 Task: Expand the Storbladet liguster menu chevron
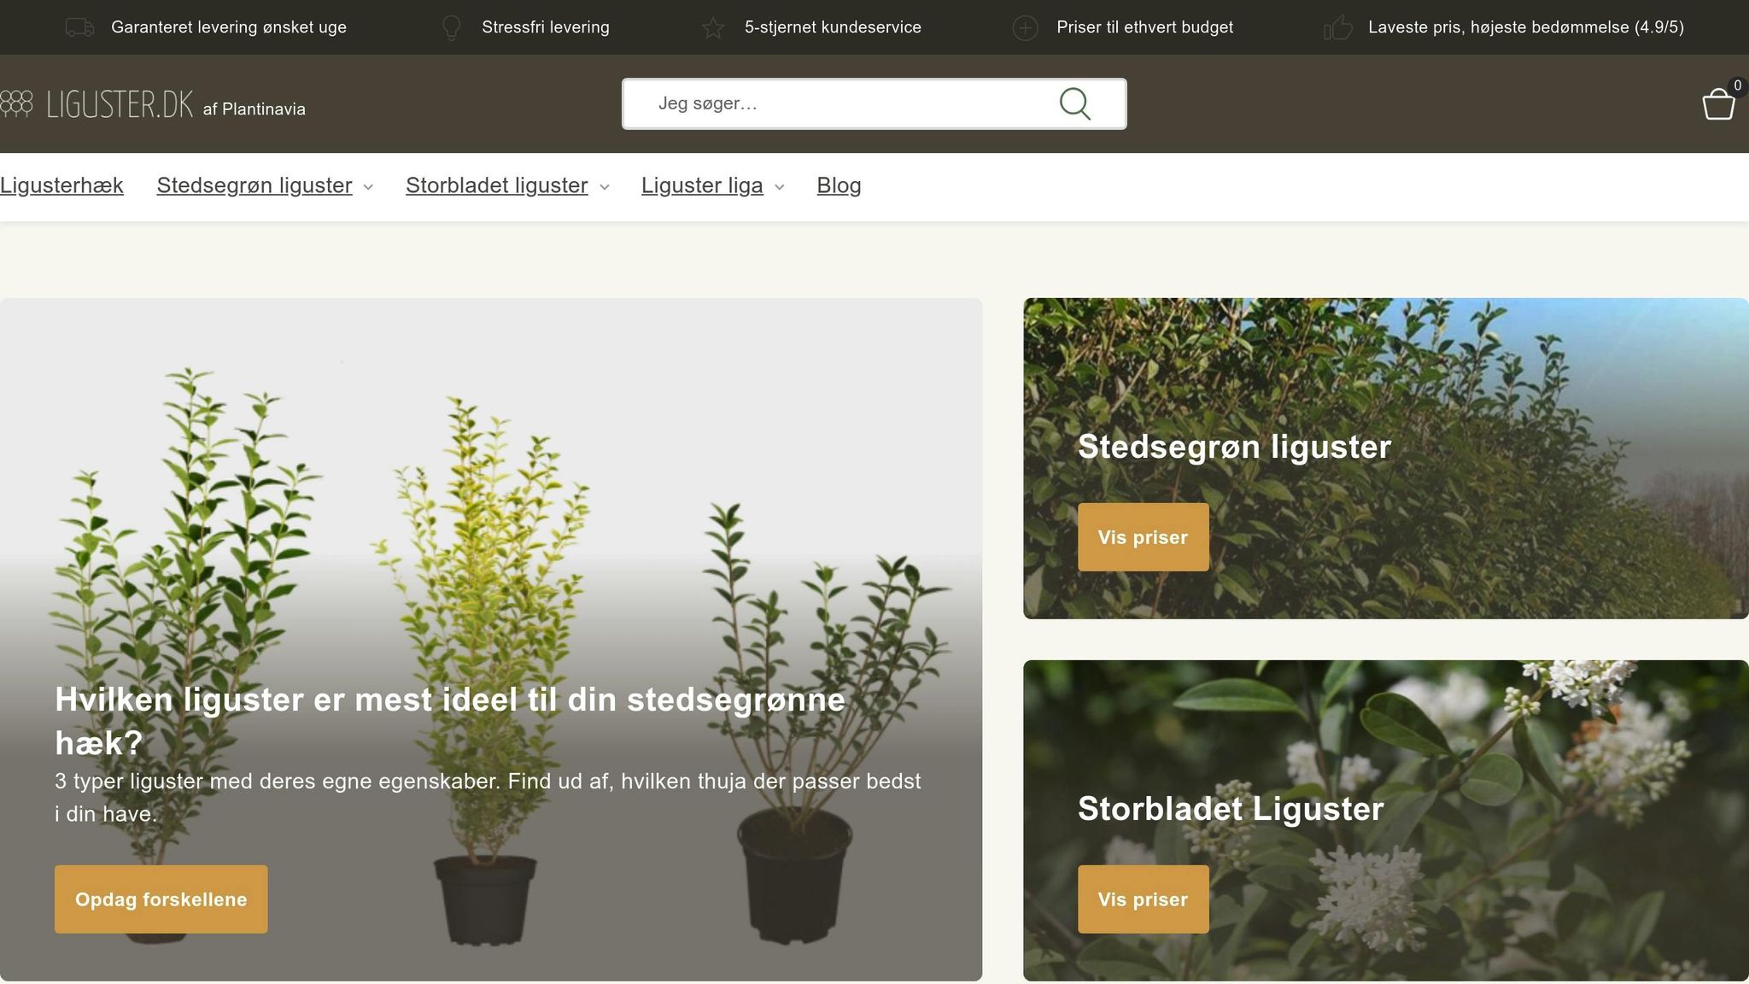[x=604, y=187]
